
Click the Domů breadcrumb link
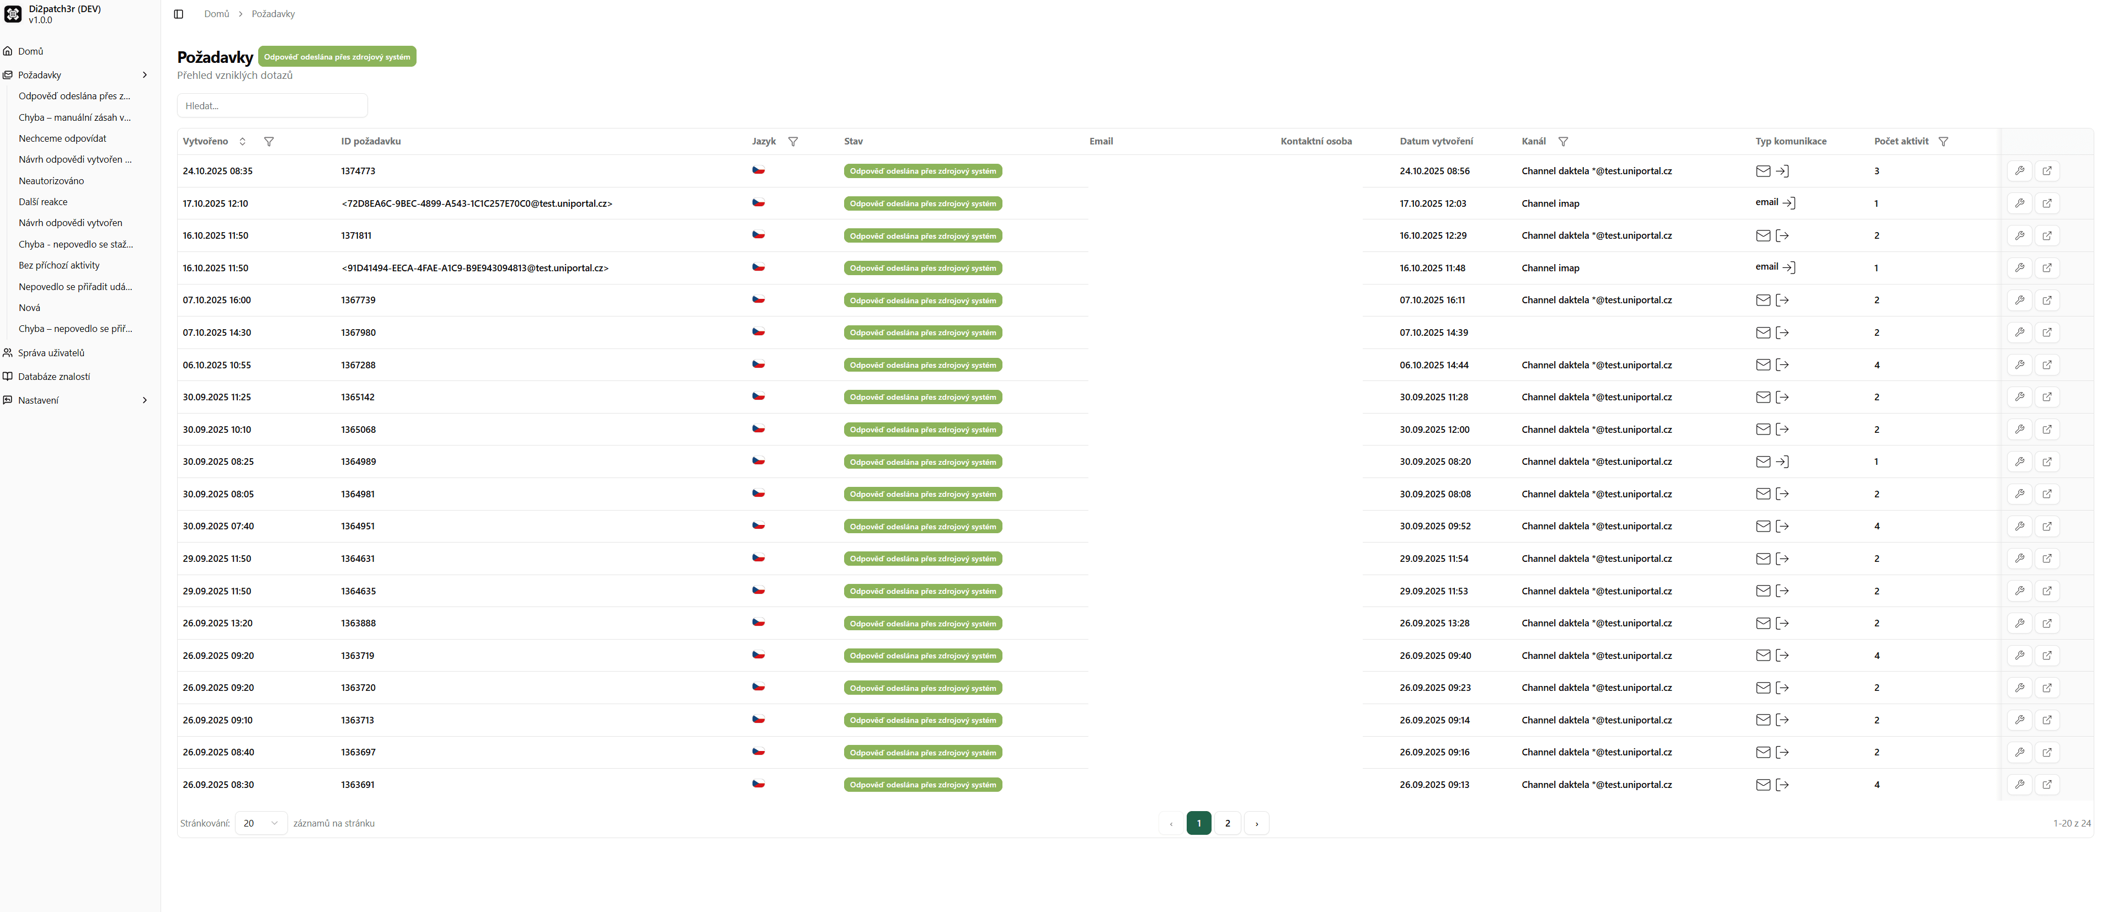216,14
